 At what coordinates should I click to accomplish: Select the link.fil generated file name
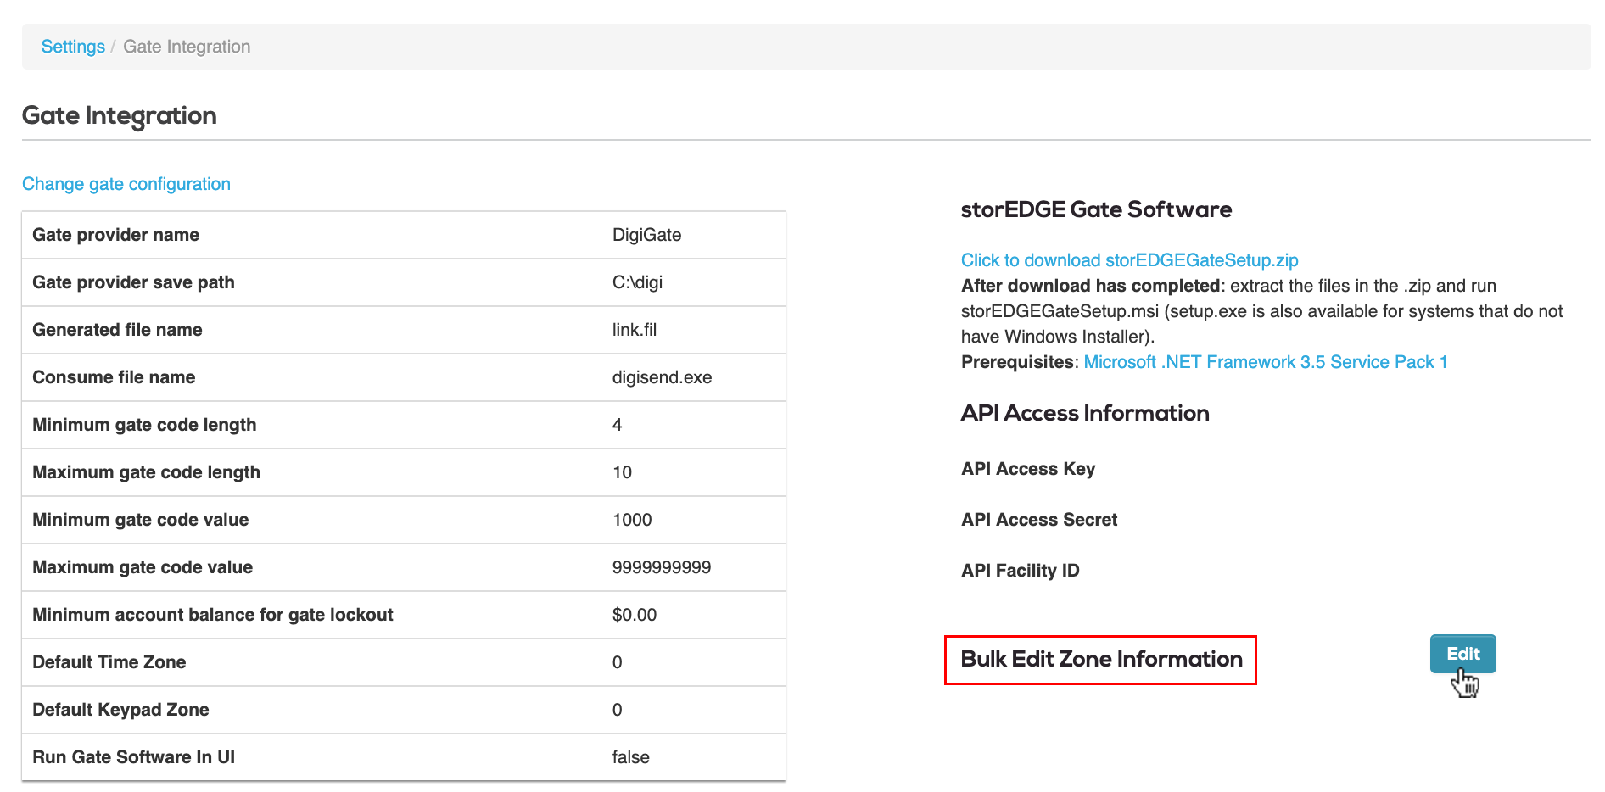634,330
